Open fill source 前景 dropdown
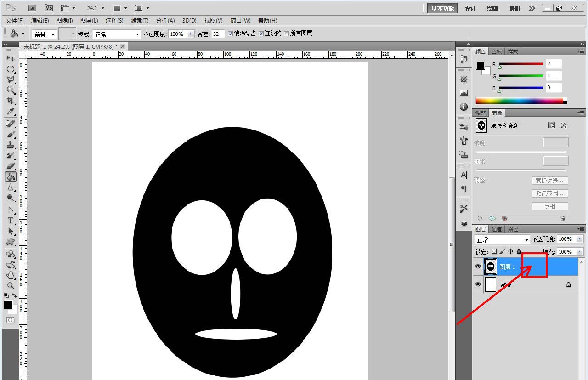588x380 pixels. 44,34
